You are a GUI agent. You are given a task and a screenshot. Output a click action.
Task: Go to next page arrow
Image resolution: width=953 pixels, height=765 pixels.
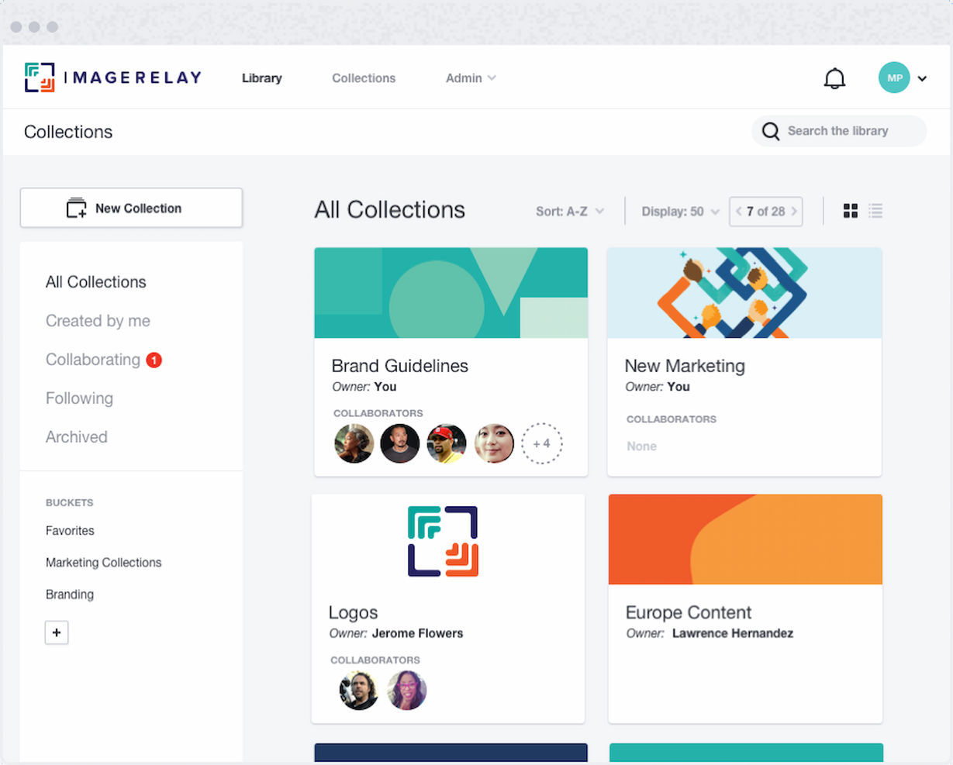coord(794,212)
